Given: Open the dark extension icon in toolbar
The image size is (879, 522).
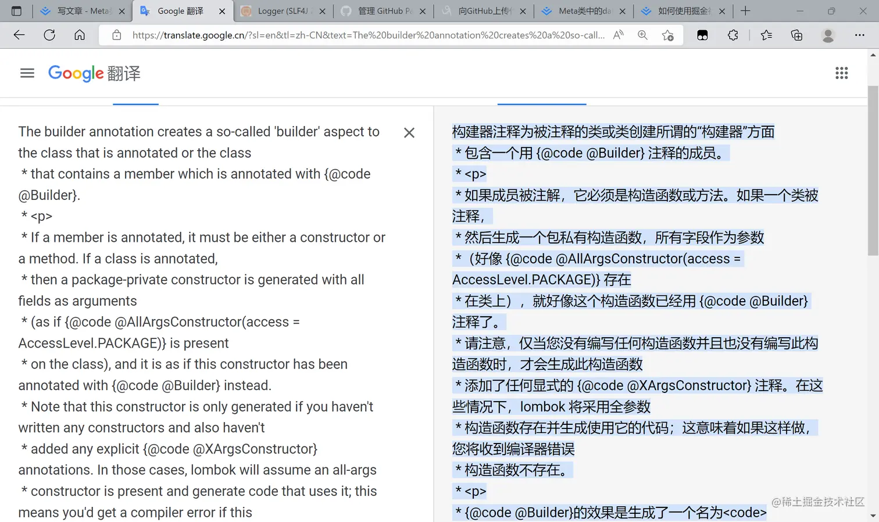Looking at the screenshot, I should click(702, 35).
